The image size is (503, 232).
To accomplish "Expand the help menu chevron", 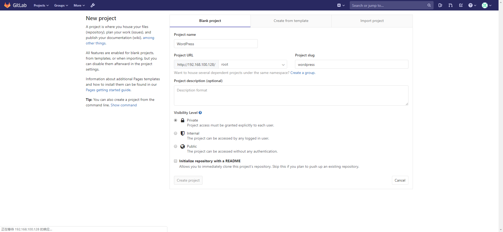I will point(475,5).
